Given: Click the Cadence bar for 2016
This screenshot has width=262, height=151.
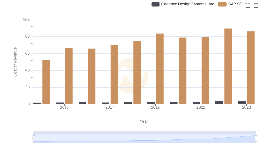Looking at the screenshot, I should pos(83,103).
